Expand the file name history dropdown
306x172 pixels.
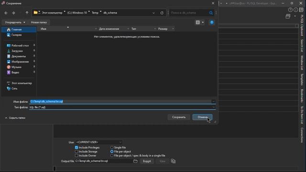click(x=214, y=101)
